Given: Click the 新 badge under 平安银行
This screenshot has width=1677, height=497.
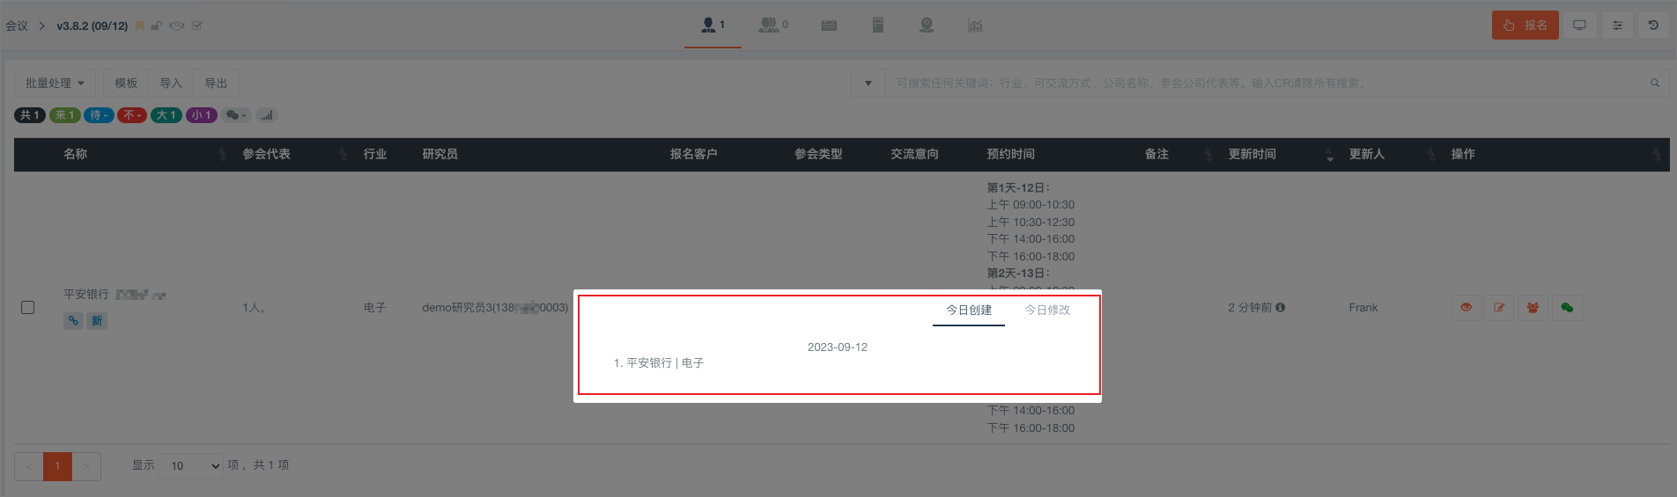Looking at the screenshot, I should [x=97, y=321].
